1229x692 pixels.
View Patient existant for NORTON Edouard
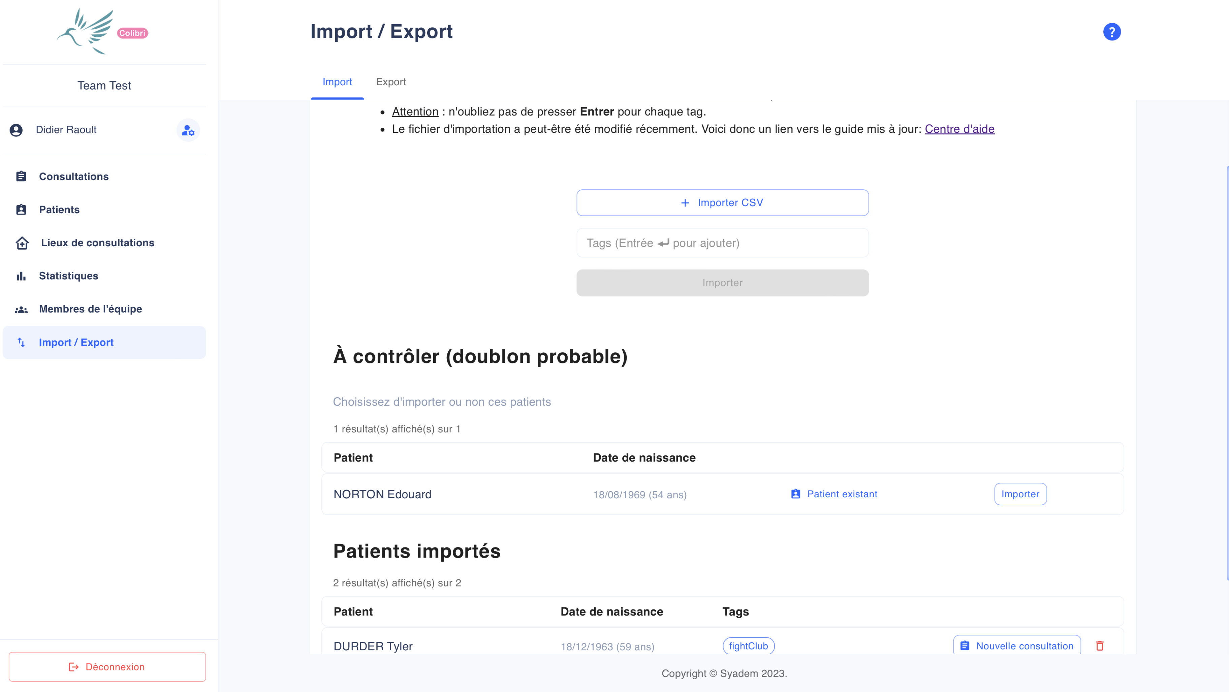tap(833, 494)
